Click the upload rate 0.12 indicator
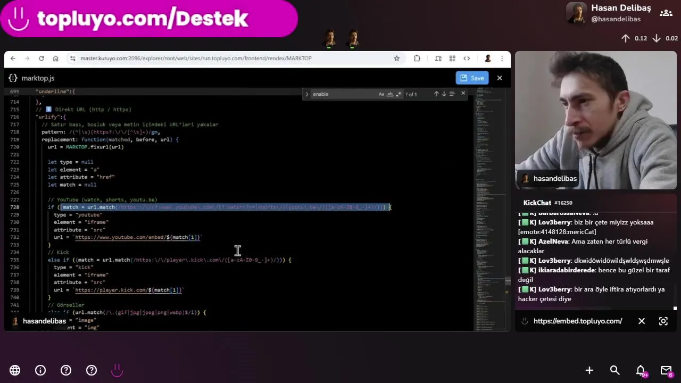Viewport: 681px width, 383px height. 634,38
